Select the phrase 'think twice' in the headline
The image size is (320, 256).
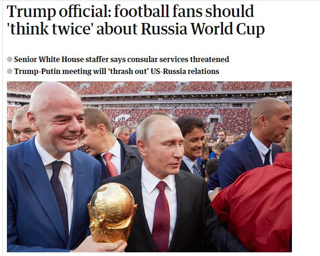51,29
